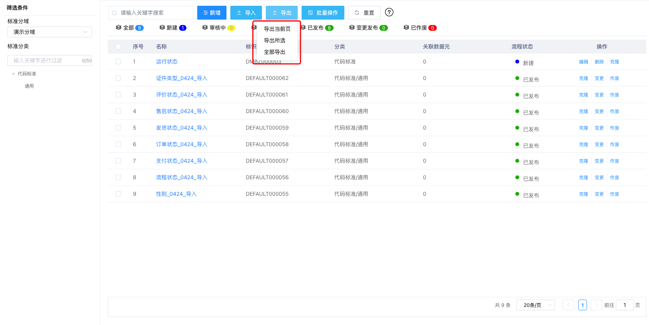
Task: Toggle the select-all header checkbox
Action: [118, 47]
